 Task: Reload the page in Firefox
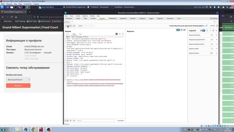coord(12,17)
